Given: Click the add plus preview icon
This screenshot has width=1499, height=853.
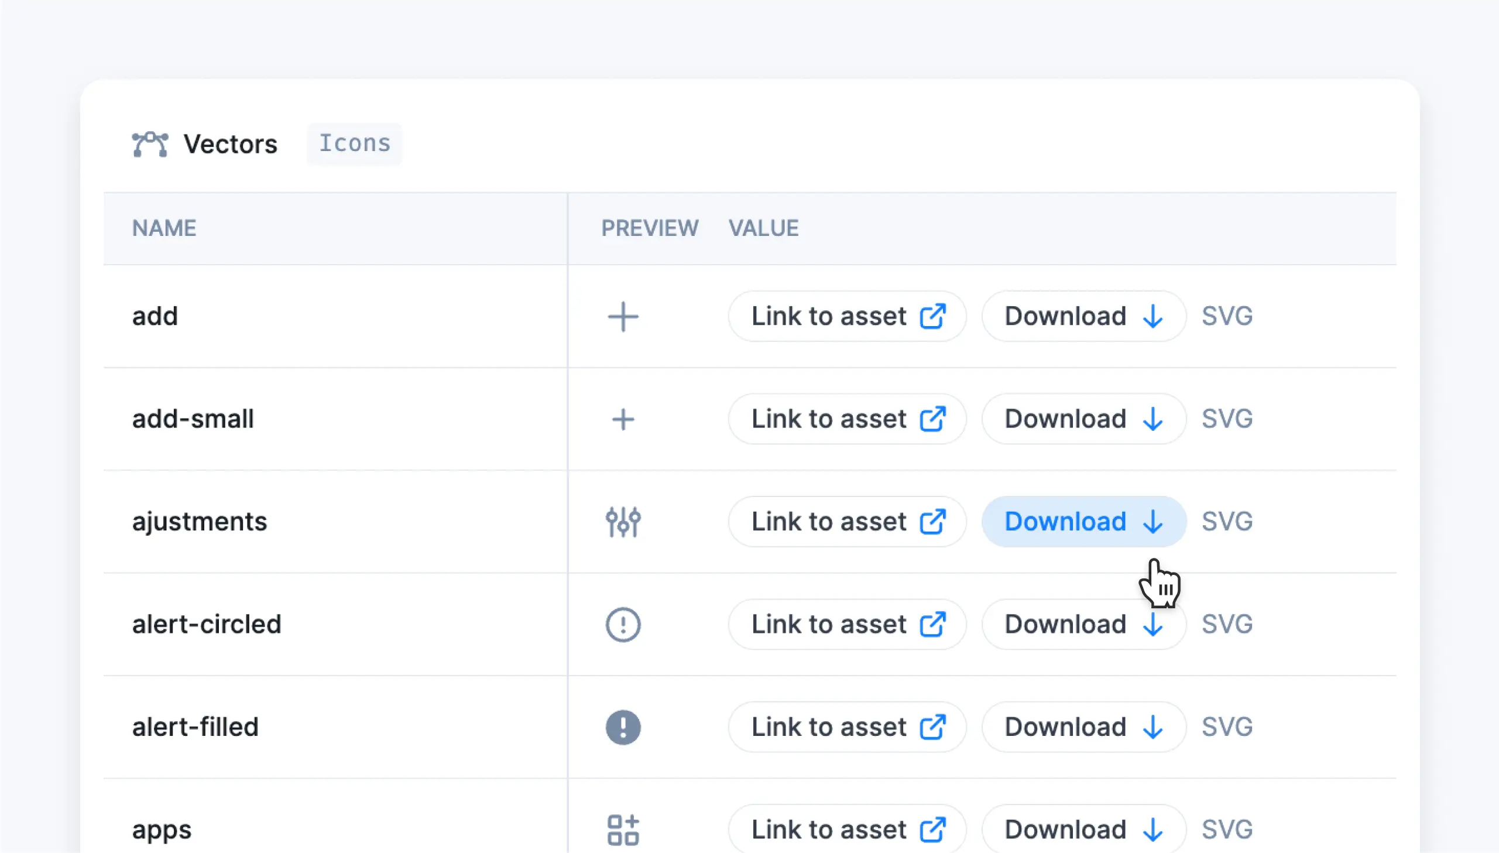Looking at the screenshot, I should [x=622, y=316].
